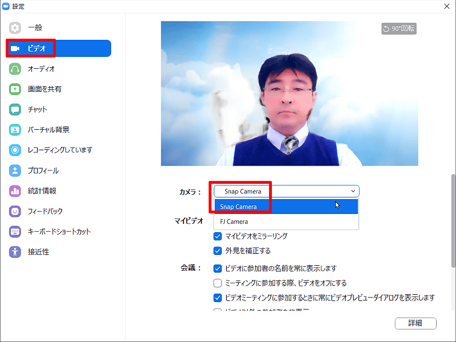The height and width of the screenshot is (342, 456).
Task: Click the Profile avatar icon
Action: tap(15, 171)
